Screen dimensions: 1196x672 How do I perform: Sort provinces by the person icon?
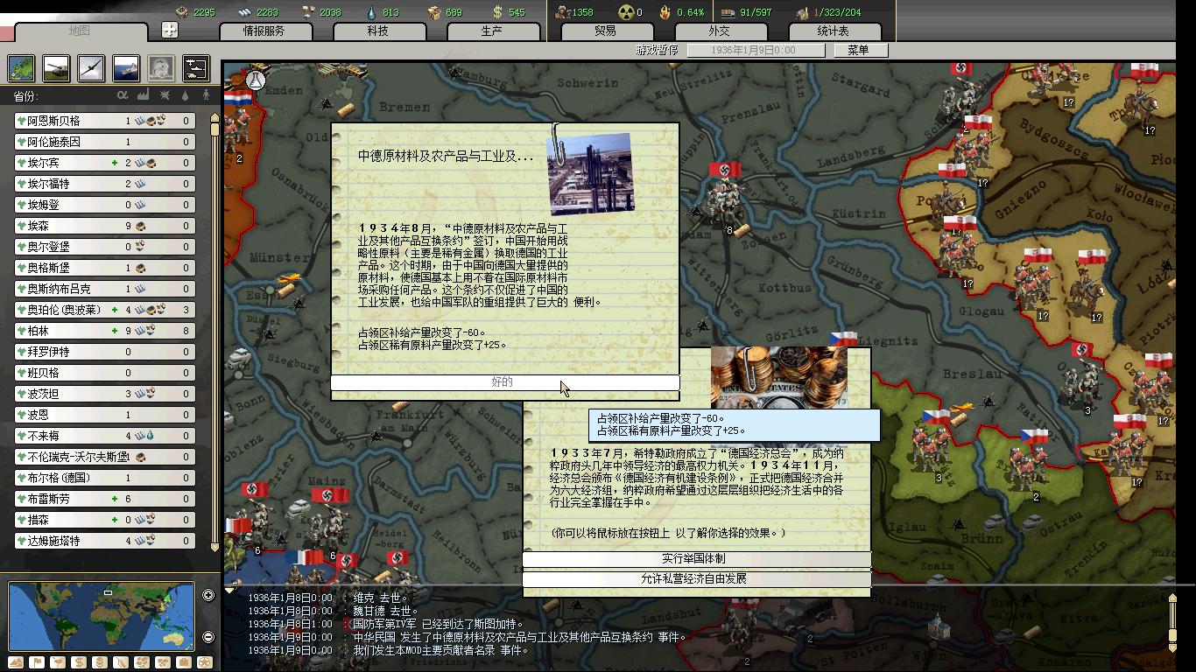206,95
